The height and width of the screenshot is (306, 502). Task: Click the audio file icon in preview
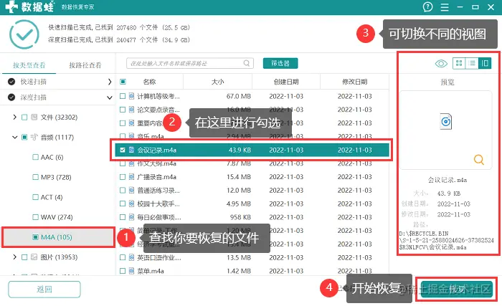click(x=446, y=122)
